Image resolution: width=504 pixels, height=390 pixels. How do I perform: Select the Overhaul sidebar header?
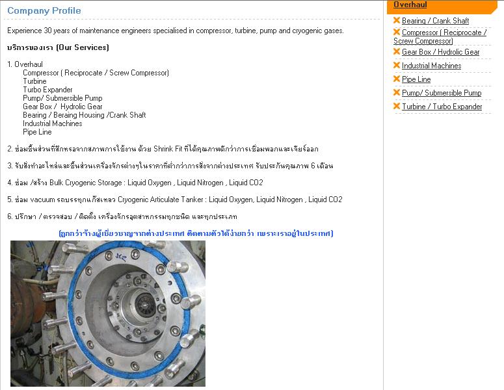pyautogui.click(x=410, y=5)
